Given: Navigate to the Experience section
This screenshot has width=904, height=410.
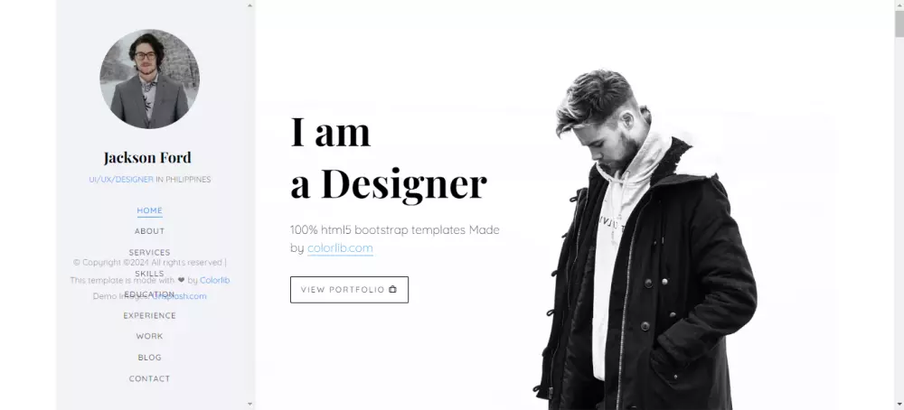Looking at the screenshot, I should tap(150, 315).
